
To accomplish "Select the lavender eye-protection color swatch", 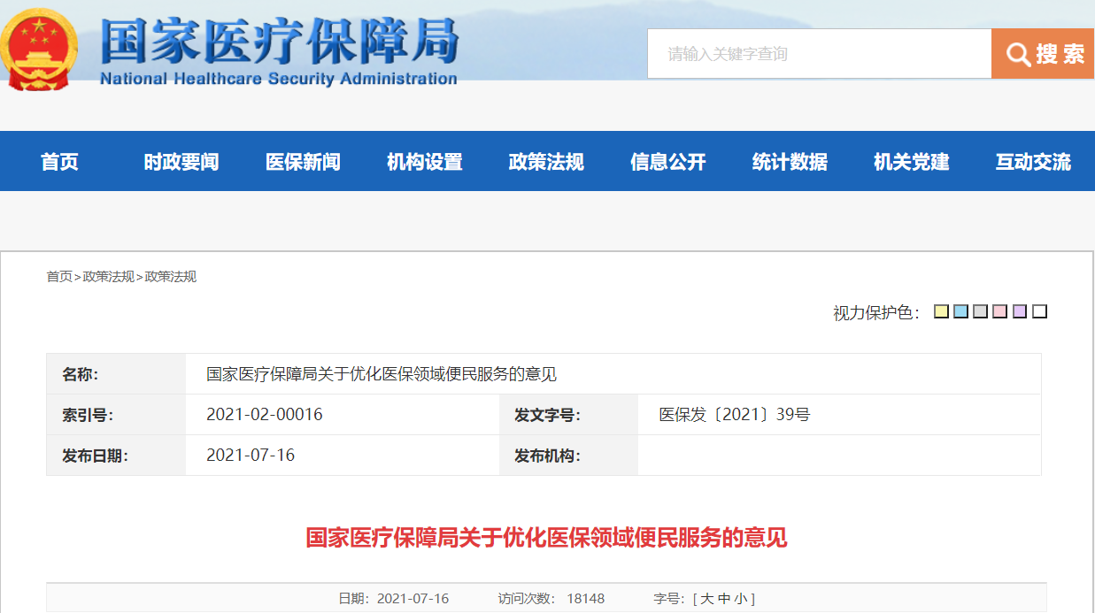I will coord(1020,311).
